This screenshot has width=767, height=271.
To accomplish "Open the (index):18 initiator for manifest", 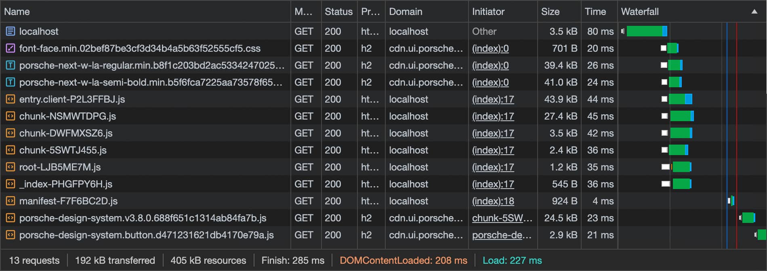I will coord(493,201).
